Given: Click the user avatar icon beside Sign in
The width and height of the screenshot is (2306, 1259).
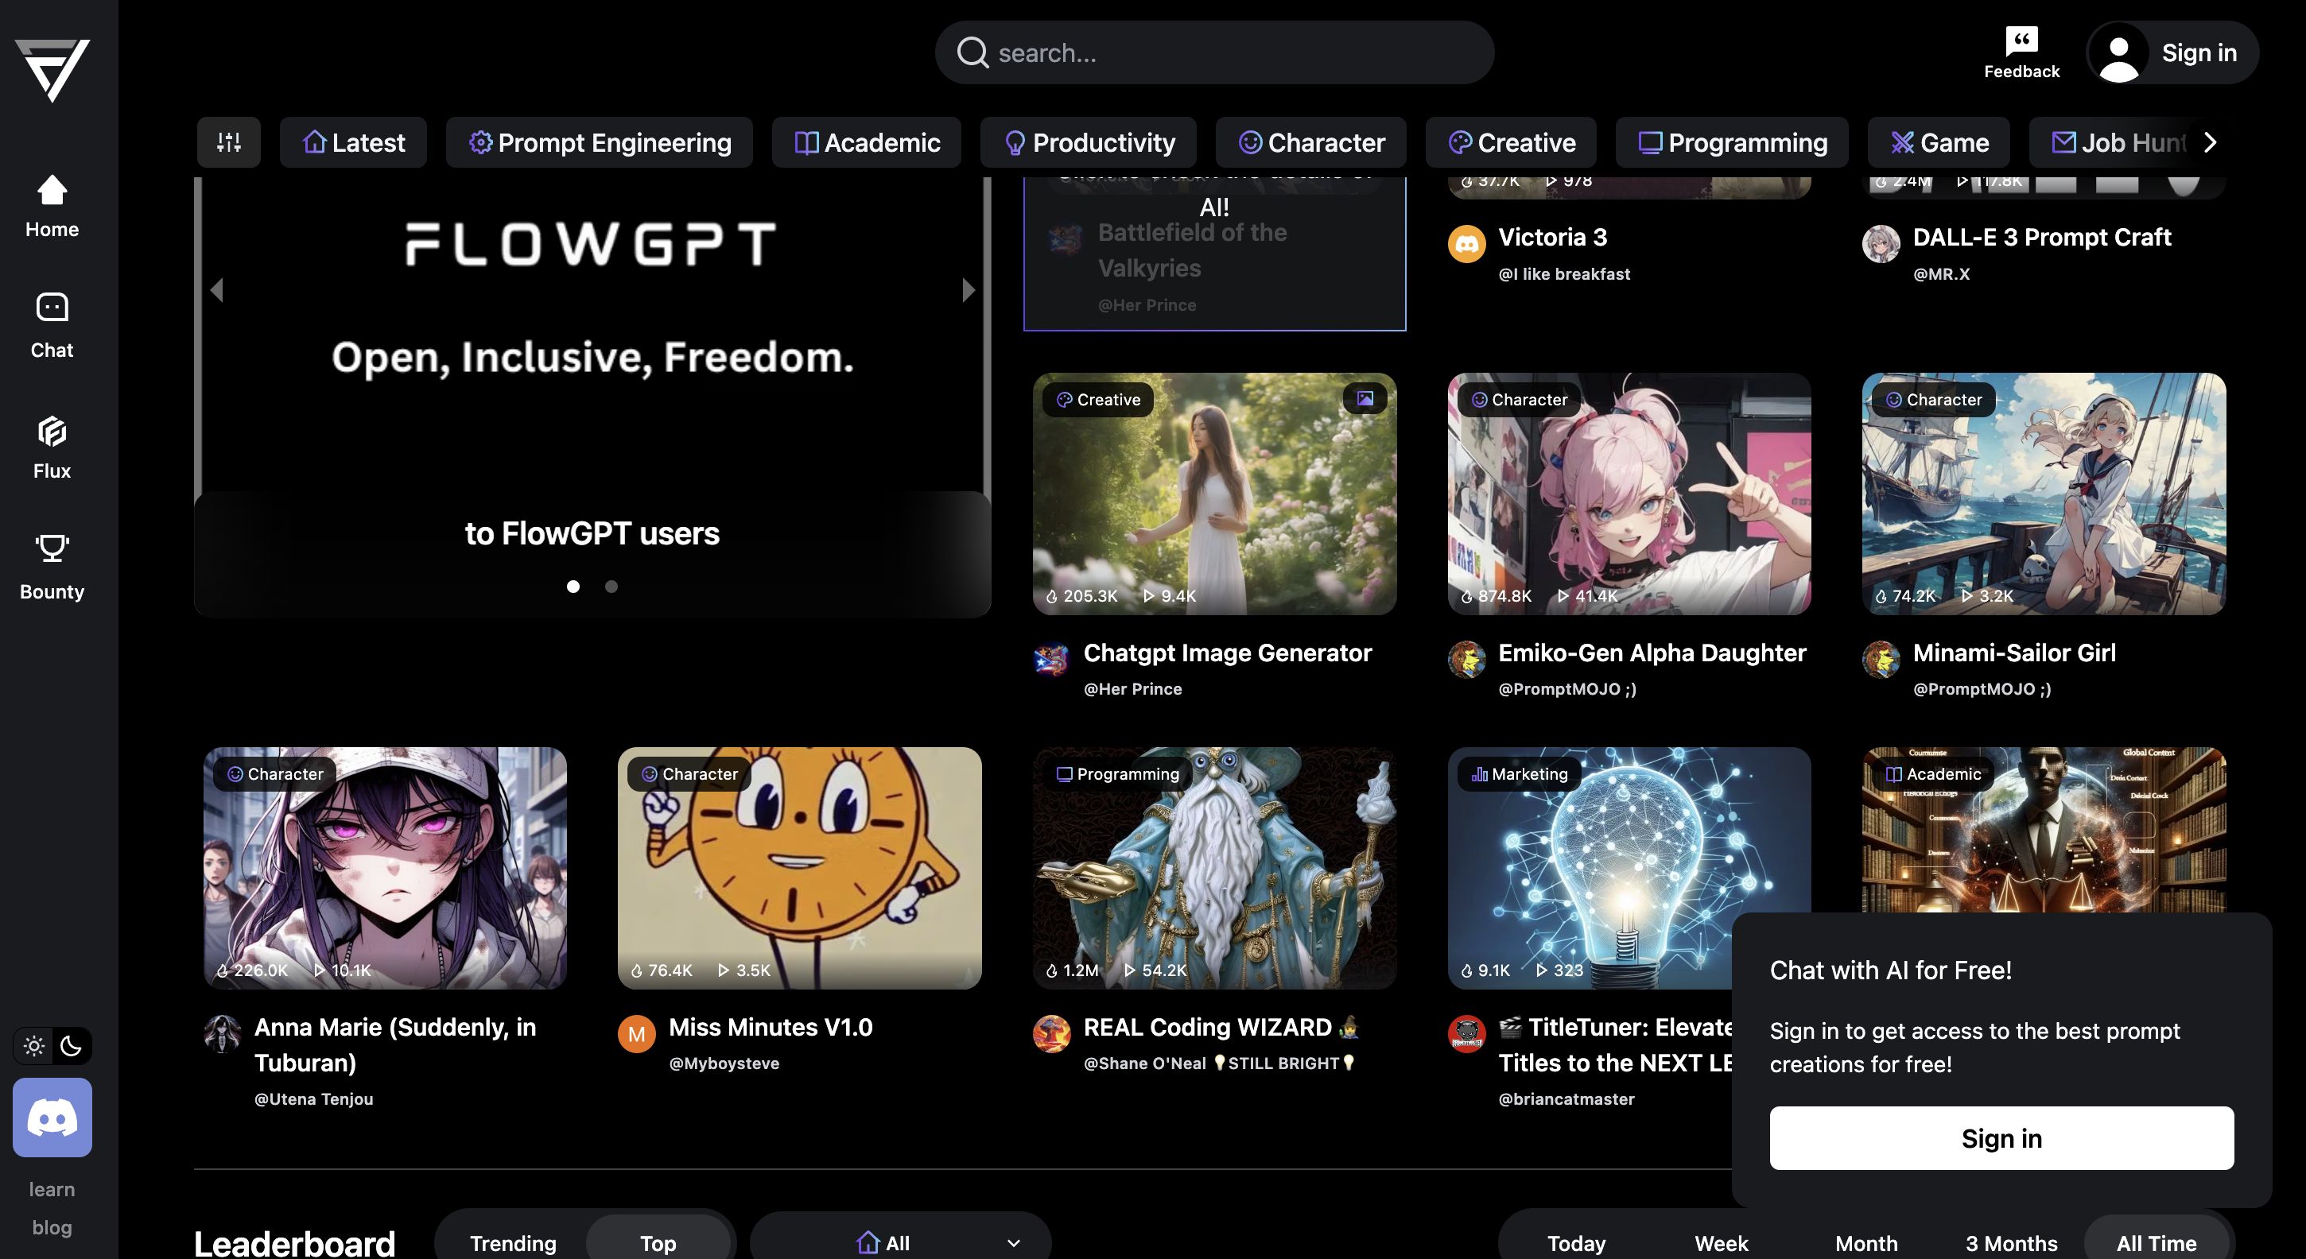Looking at the screenshot, I should tap(2118, 52).
